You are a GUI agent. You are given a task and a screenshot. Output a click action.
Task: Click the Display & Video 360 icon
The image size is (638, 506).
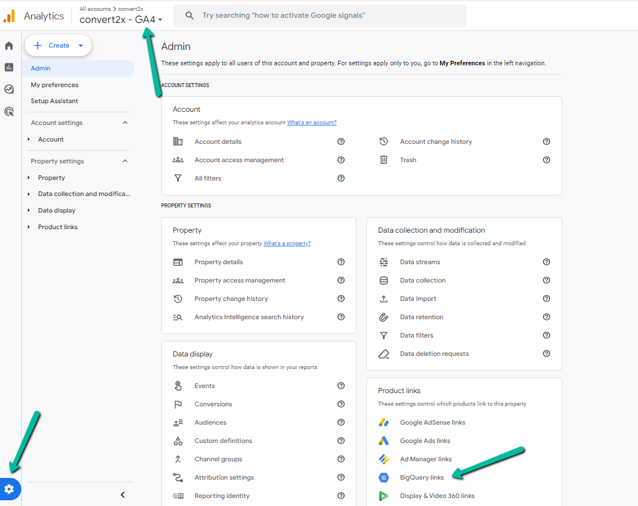coord(383,496)
